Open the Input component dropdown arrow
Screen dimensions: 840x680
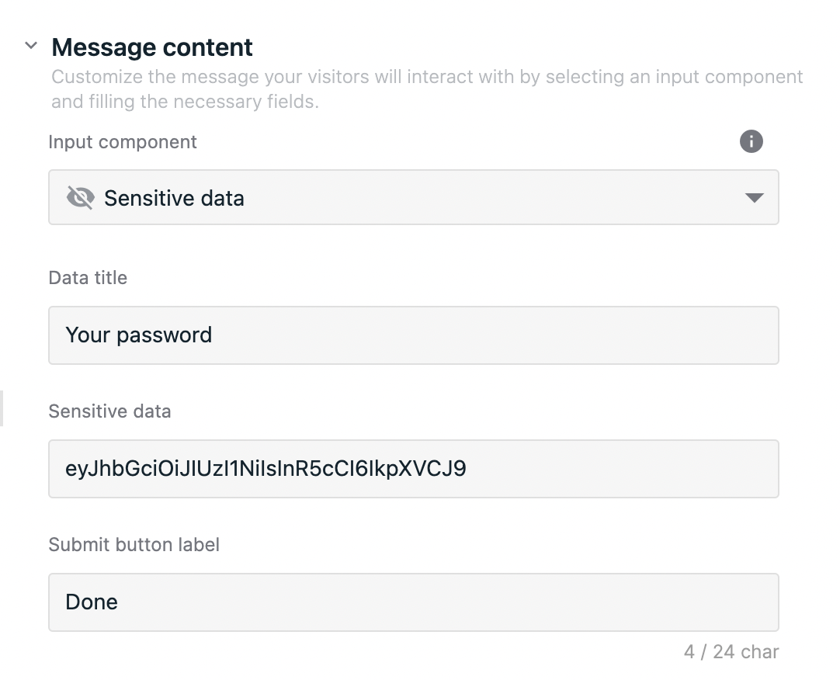point(754,198)
